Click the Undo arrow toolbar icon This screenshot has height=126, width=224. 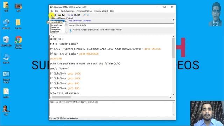click(x=69, y=15)
